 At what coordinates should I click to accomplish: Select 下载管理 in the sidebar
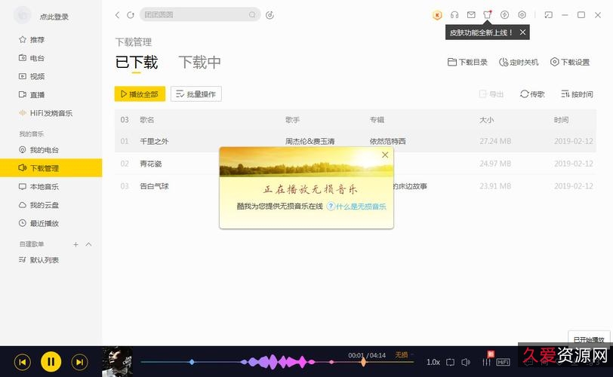[51, 168]
